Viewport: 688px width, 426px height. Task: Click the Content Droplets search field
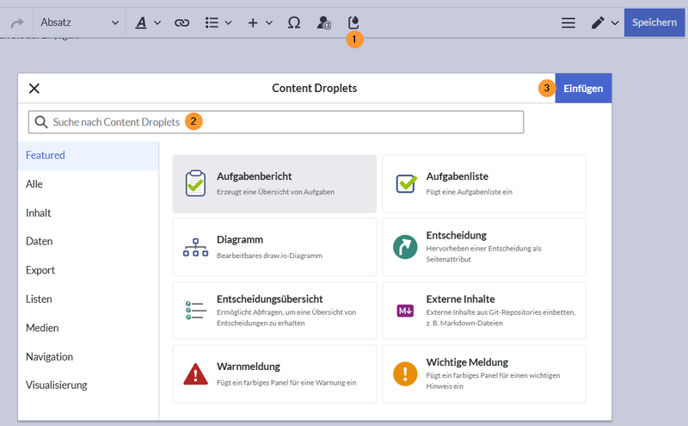point(275,122)
